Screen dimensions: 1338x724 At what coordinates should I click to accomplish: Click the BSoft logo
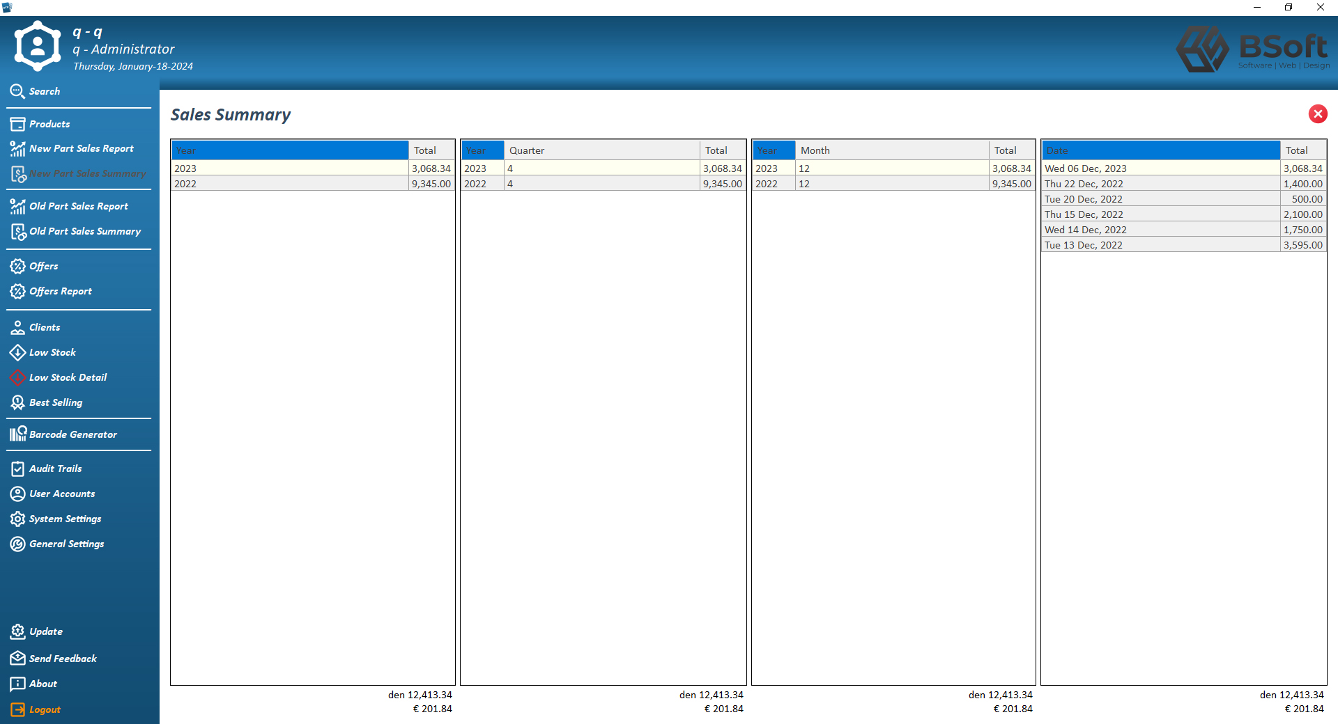tap(1252, 49)
